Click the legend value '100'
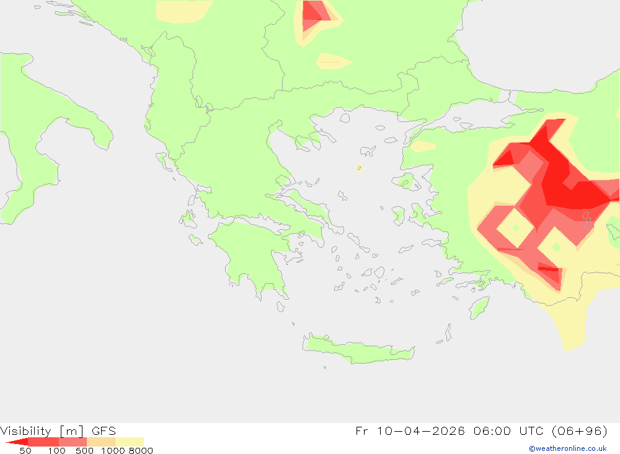 pyautogui.click(x=56, y=450)
